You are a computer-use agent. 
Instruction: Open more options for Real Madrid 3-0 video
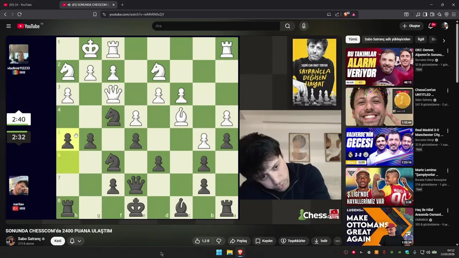448,131
